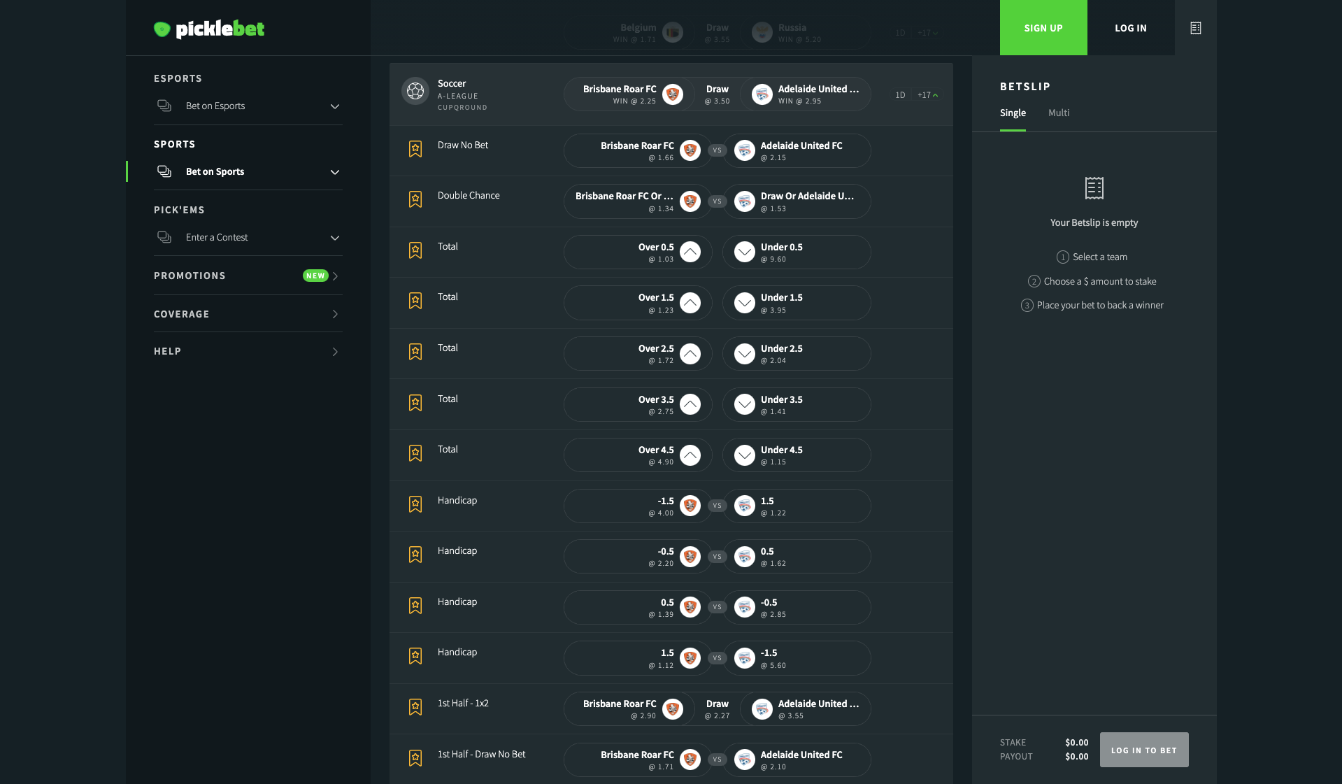Viewport: 1342px width, 784px height.
Task: Select Over 1.5 @ 1.23
Action: 637,303
